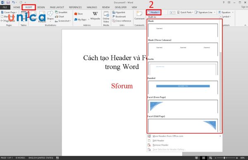This screenshot has width=248, height=160.
Task: Open the Office Store add-in
Action: click(x=79, y=14)
